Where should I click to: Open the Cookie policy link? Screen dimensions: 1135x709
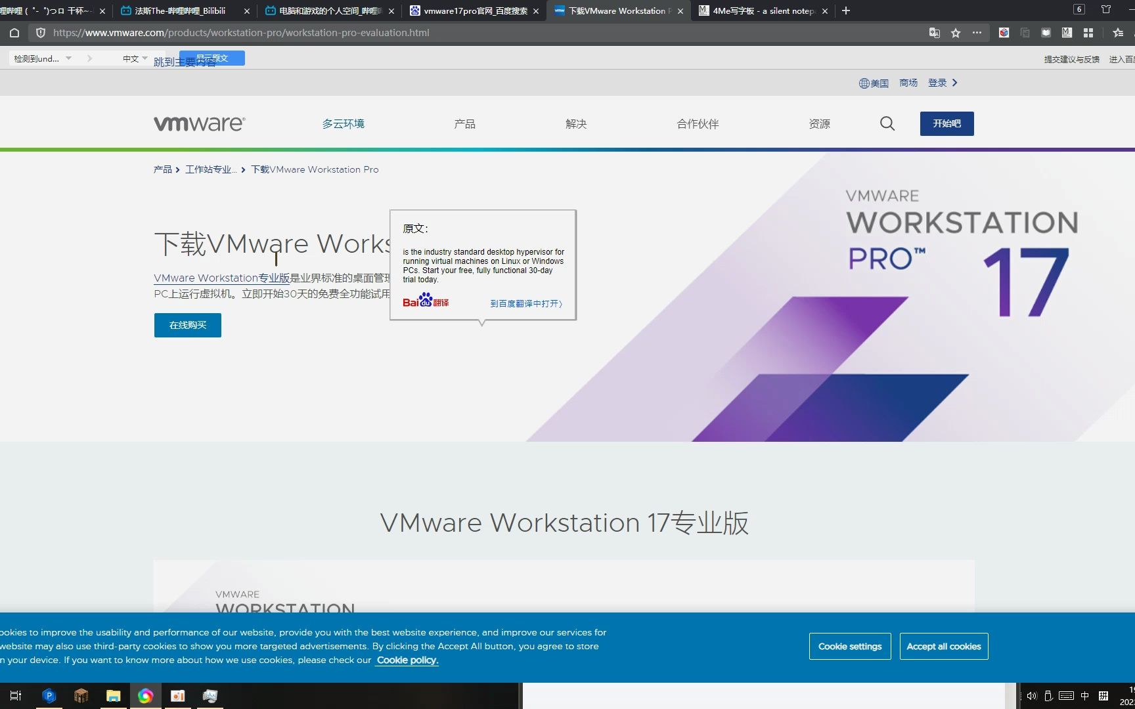click(x=407, y=660)
